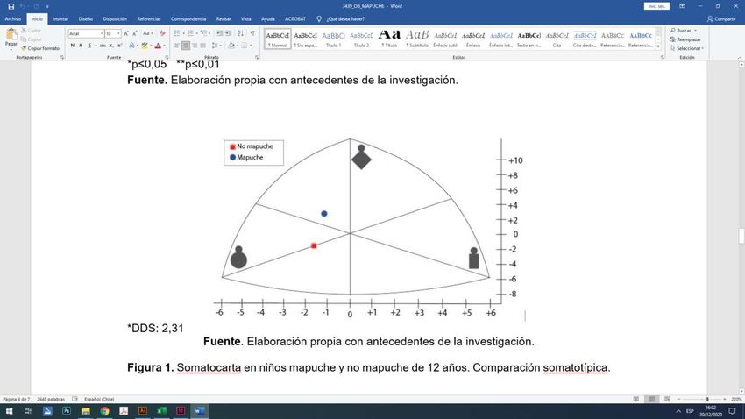Clear all formatting with the eraser icon

[162, 33]
